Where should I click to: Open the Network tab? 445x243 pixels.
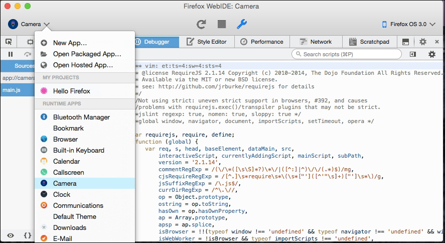click(x=316, y=42)
